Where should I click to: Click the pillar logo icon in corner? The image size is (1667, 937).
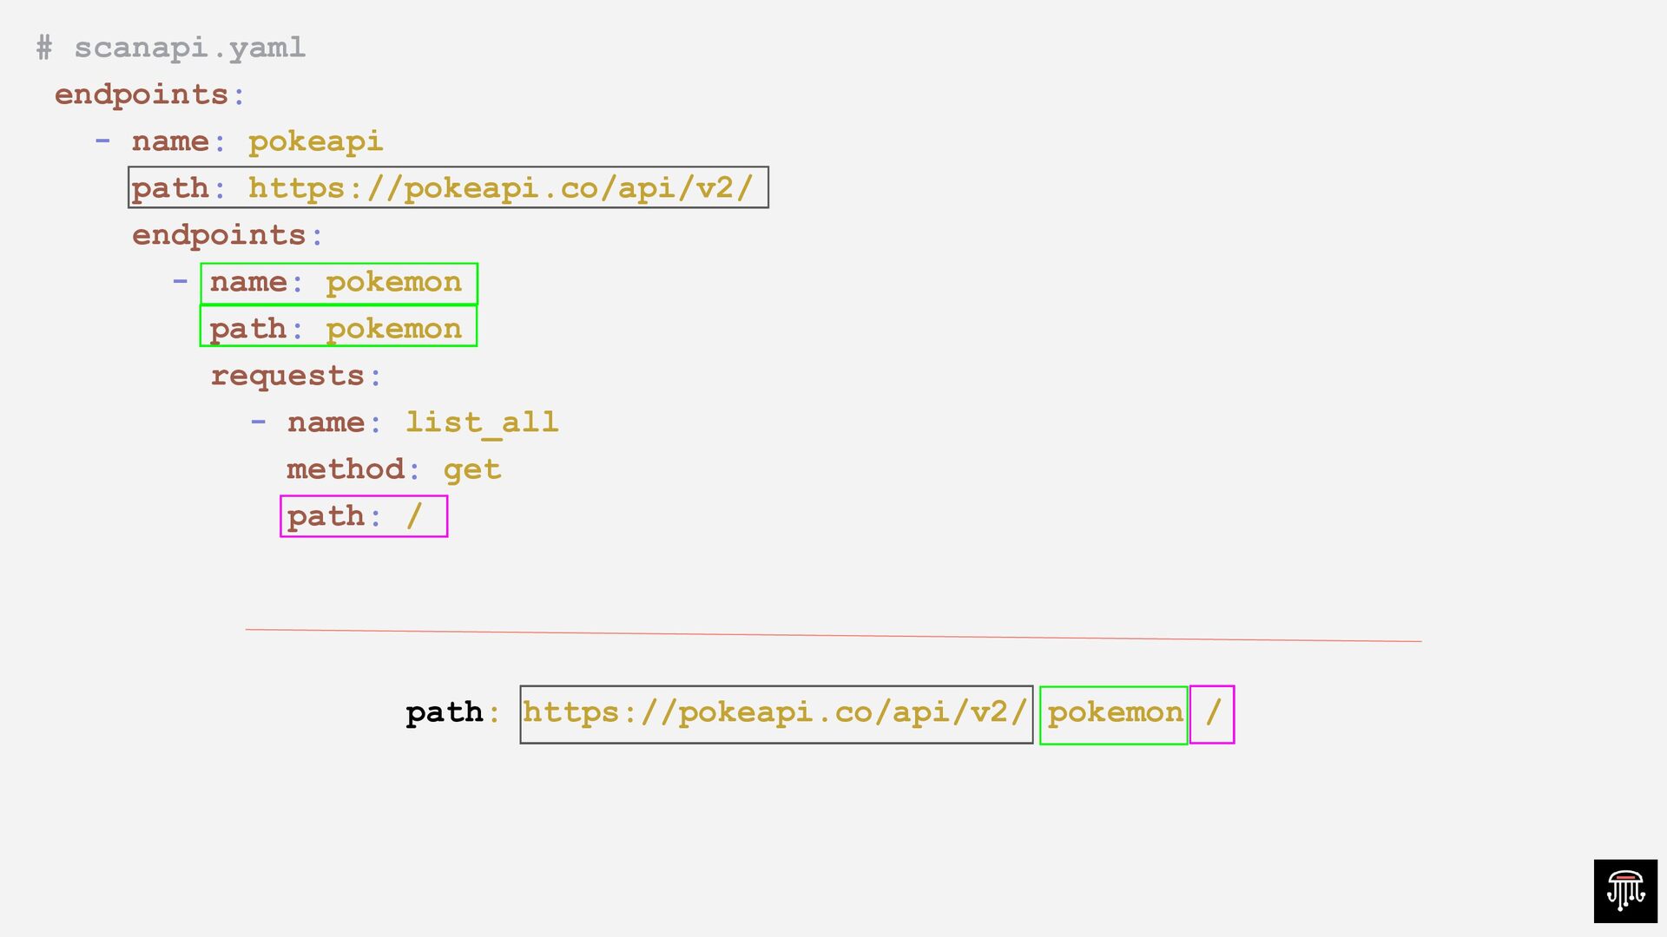[1625, 891]
